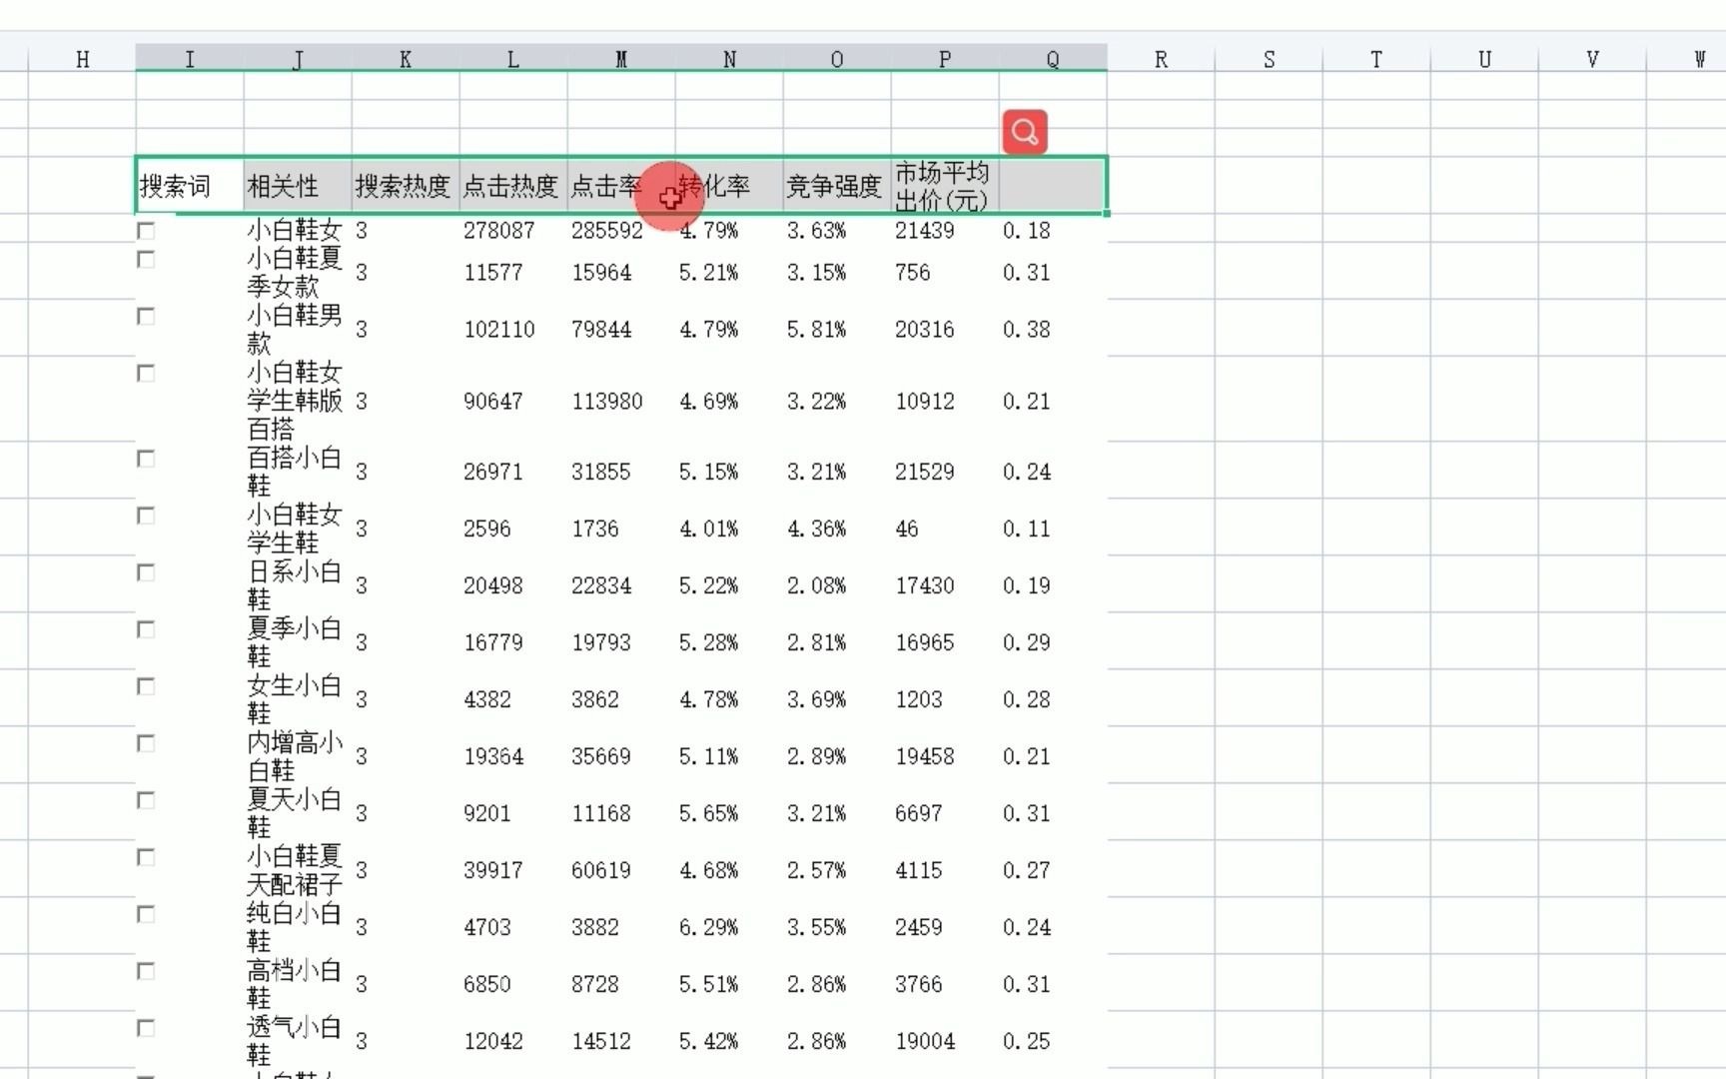The image size is (1726, 1079).
Task: Select the cell with value 0.28
Action: (x=1053, y=698)
